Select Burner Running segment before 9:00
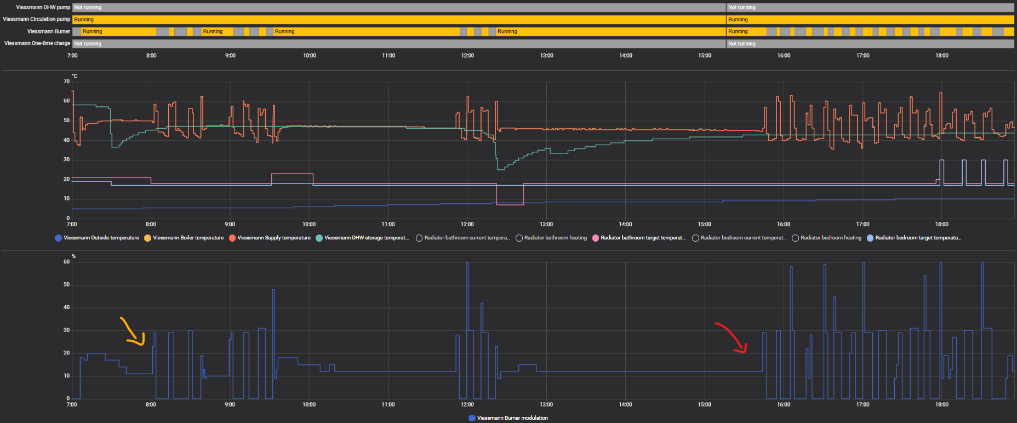 pos(217,31)
